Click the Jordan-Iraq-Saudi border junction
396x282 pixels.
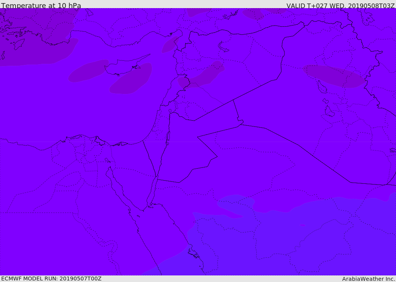click(241, 124)
